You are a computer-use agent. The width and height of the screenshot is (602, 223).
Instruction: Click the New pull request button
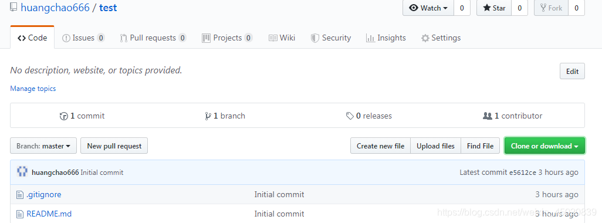click(x=114, y=146)
